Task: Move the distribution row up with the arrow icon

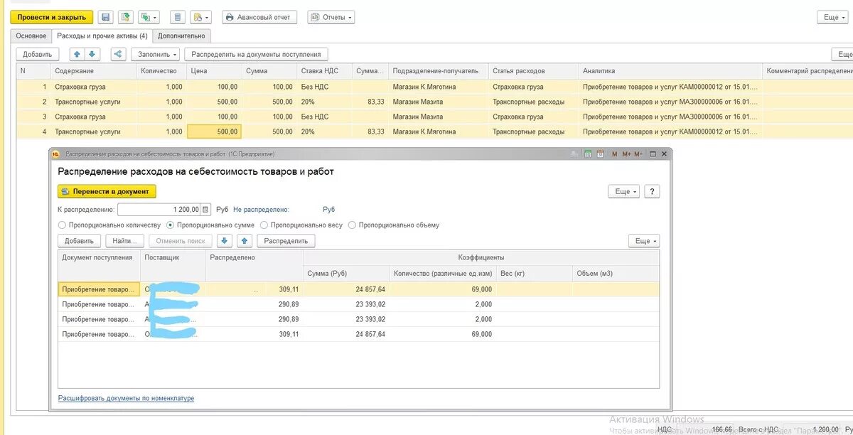Action: [243, 241]
